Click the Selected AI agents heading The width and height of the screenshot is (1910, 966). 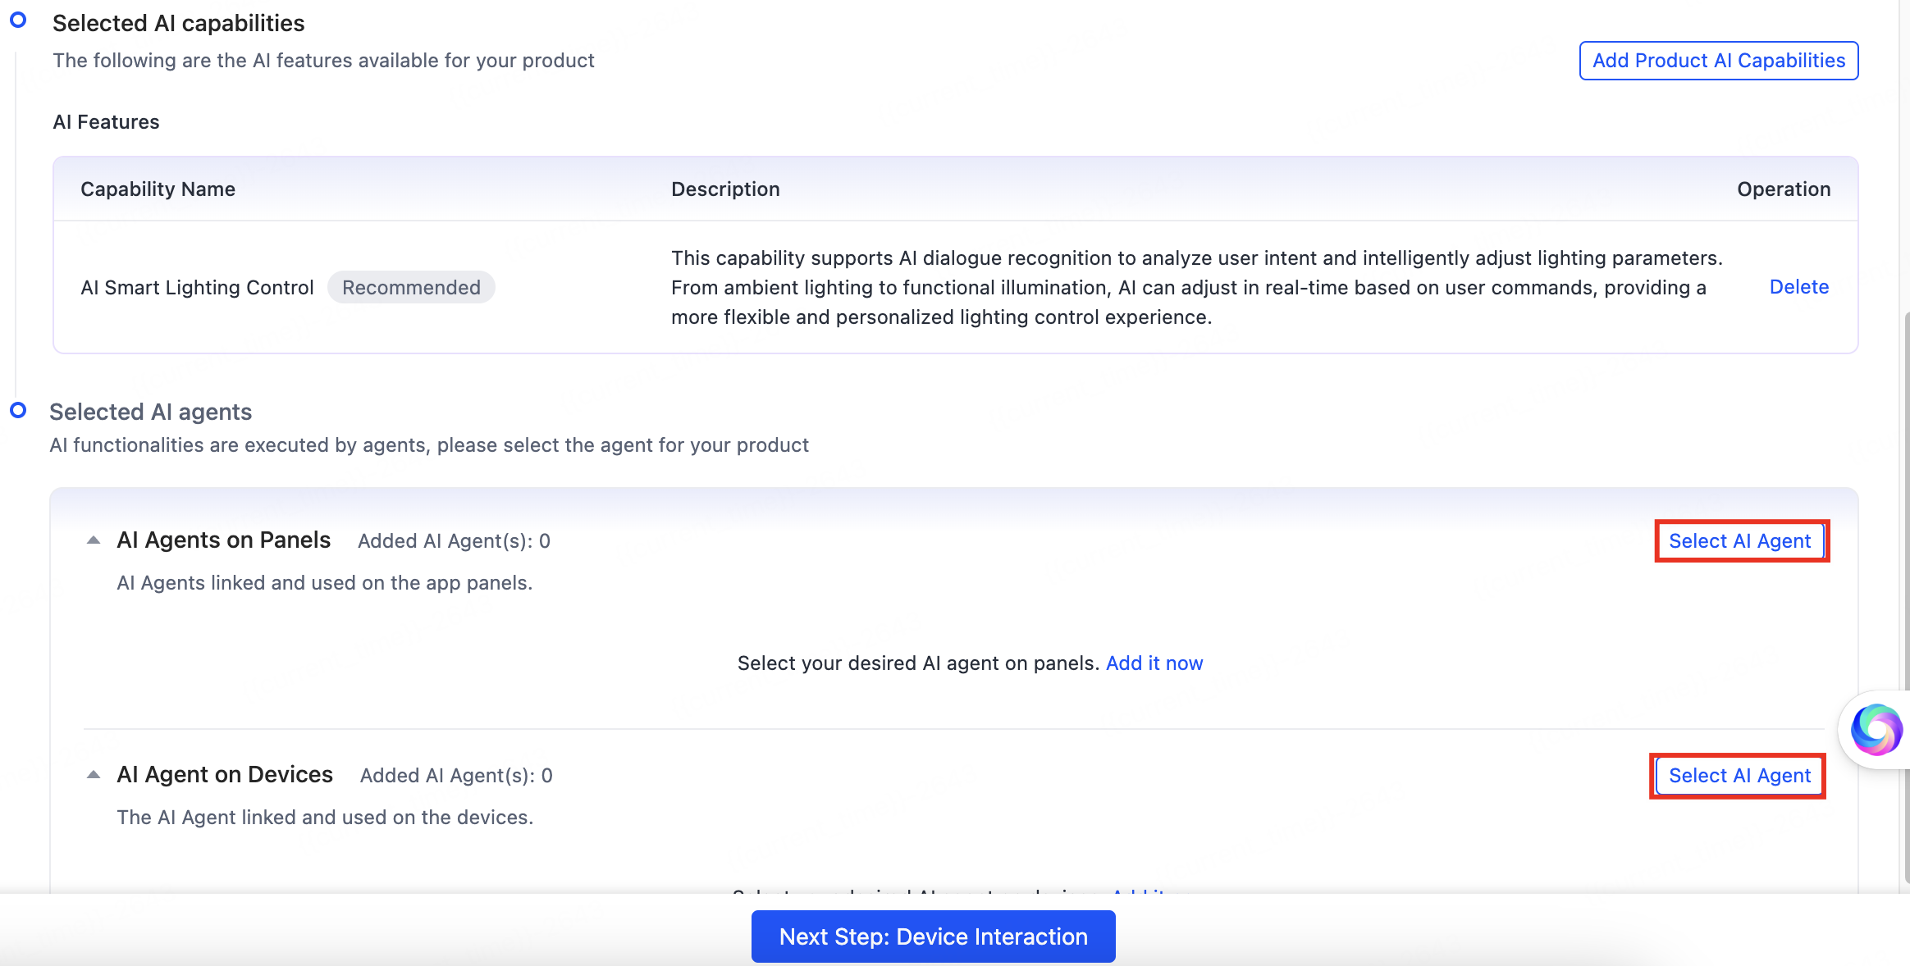click(150, 412)
